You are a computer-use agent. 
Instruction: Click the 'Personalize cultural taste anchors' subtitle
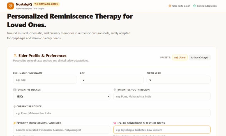coord(51,61)
